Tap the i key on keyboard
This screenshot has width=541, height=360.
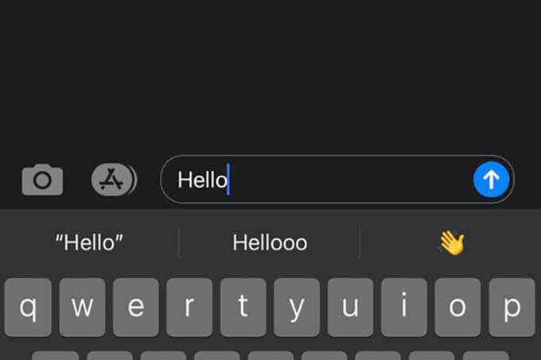(404, 308)
